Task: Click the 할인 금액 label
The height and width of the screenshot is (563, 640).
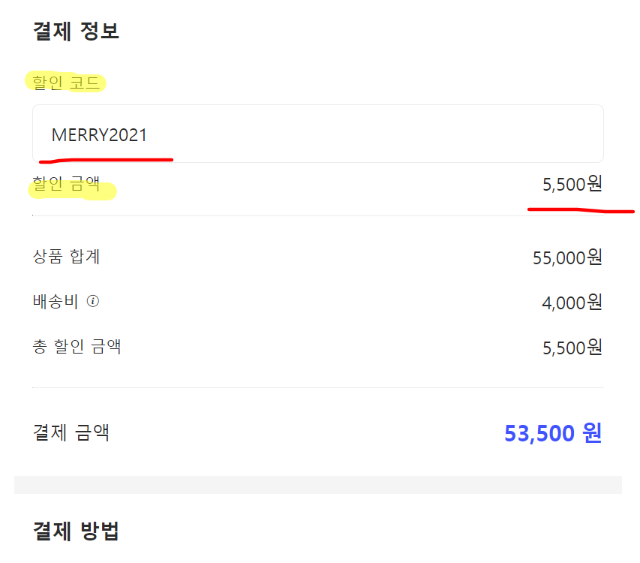Action: pyautogui.click(x=66, y=184)
